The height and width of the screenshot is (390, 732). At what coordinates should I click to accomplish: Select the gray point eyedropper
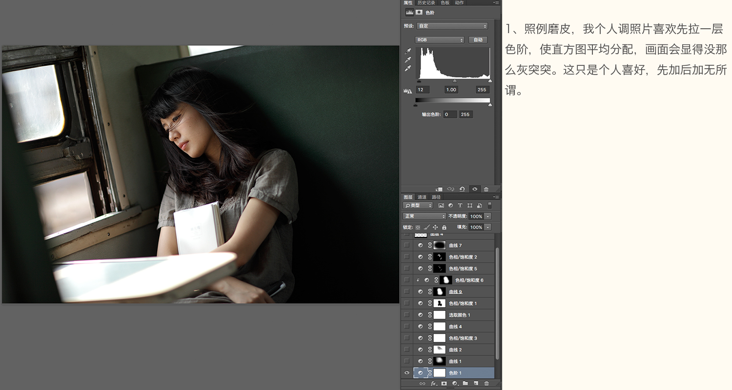(408, 59)
